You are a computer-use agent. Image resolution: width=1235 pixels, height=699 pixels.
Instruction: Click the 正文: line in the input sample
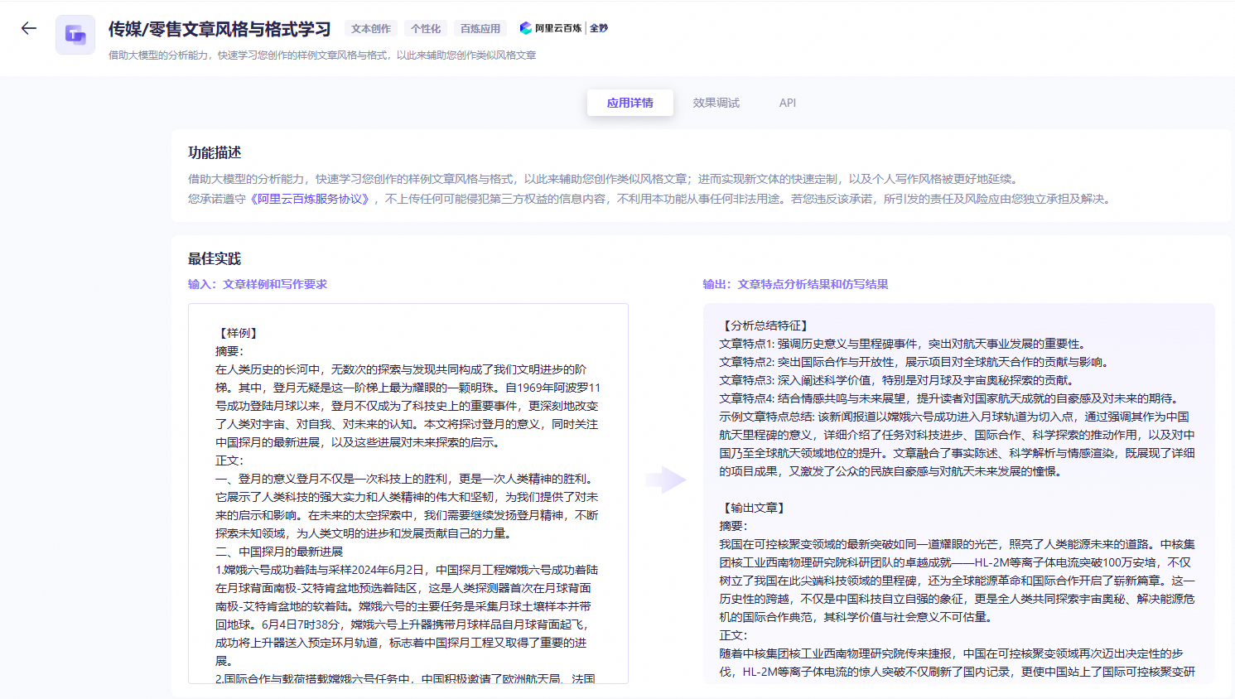pos(229,460)
